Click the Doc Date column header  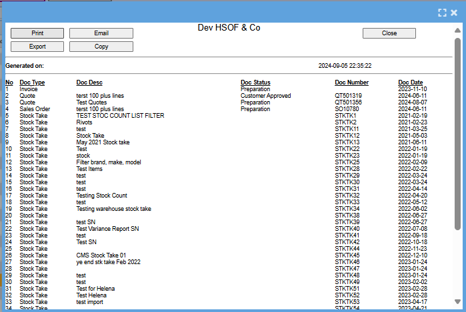coord(411,82)
